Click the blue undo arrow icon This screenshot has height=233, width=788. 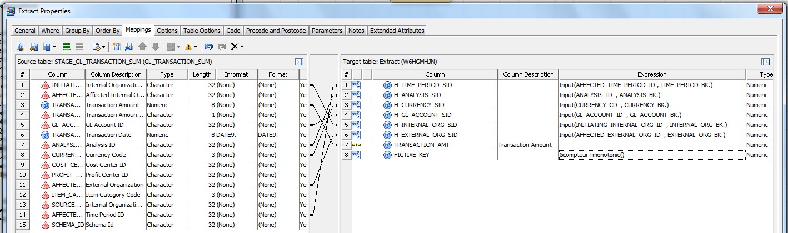point(209,47)
